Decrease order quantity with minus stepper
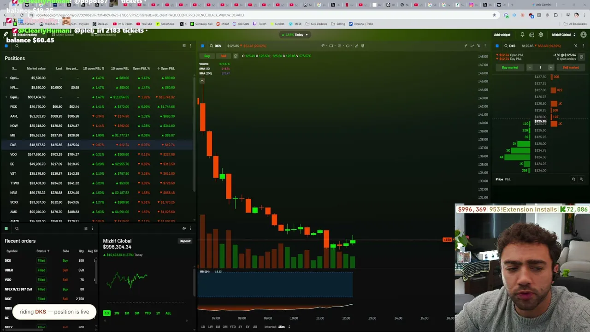The height and width of the screenshot is (332, 590). tap(530, 67)
